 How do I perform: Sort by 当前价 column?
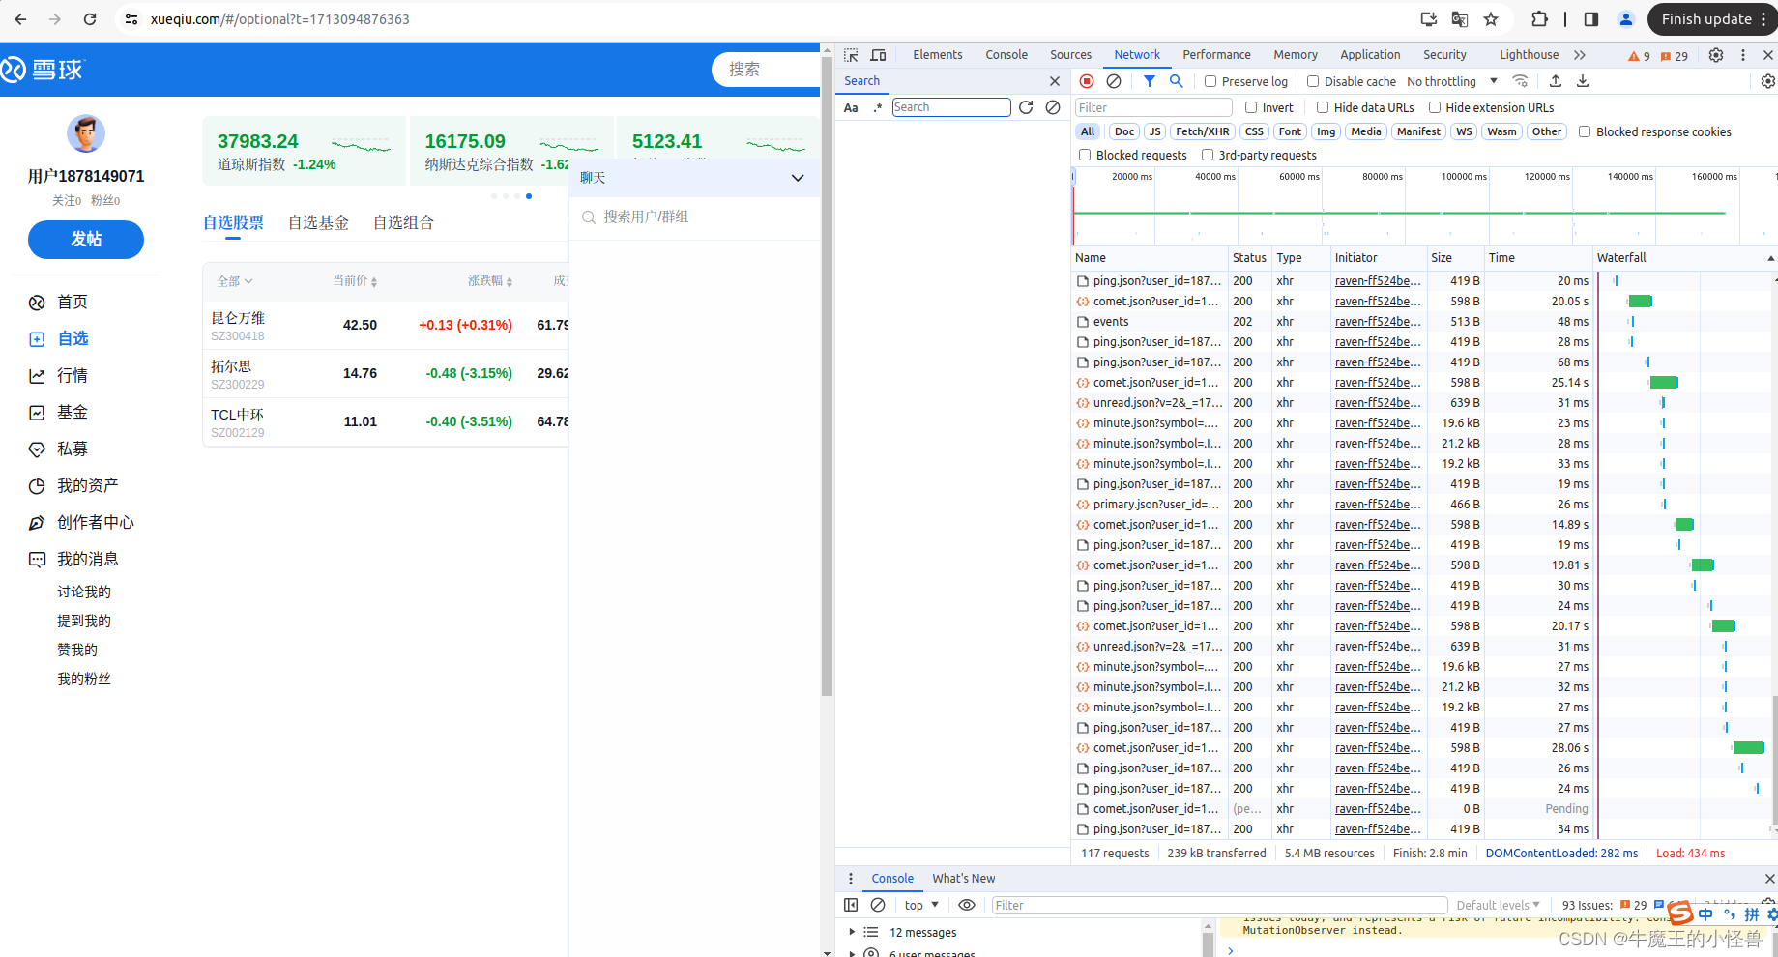(355, 281)
